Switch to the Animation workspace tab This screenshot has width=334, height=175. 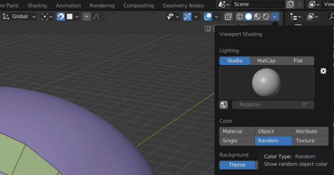[x=68, y=6]
